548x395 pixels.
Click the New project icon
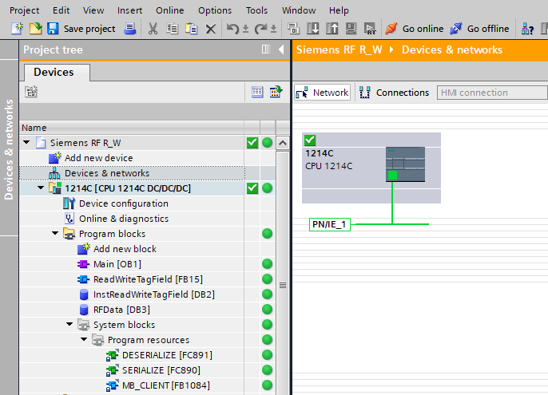[x=17, y=29]
